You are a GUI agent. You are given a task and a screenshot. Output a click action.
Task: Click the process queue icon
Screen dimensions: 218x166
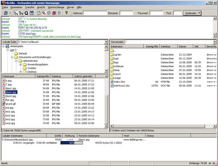pos(44,13)
